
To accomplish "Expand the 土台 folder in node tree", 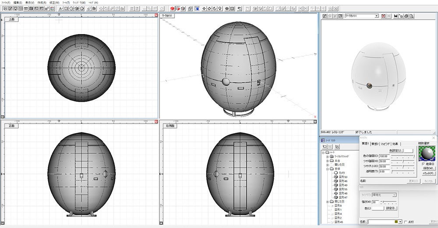I will point(327,160).
